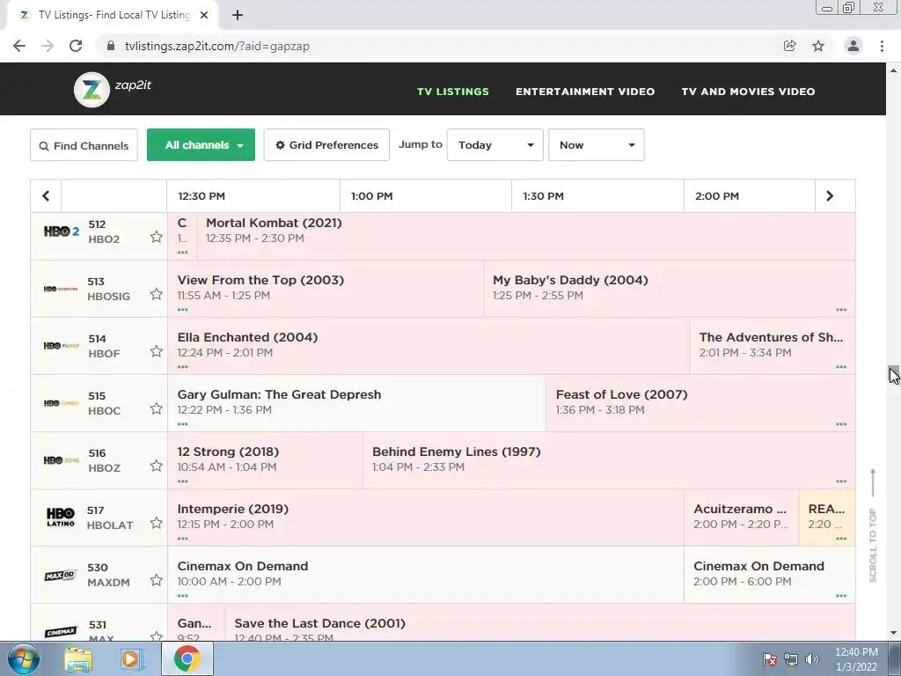The width and height of the screenshot is (901, 676).
Task: Open Windows Media Player from taskbar
Action: [x=131, y=658]
